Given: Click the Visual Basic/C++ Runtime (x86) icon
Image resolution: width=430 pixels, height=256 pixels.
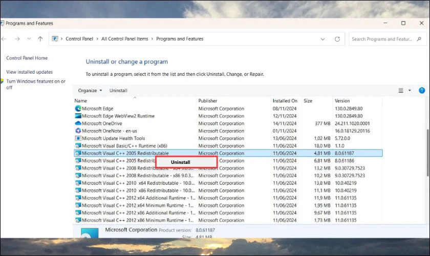Looking at the screenshot, I should [78, 145].
